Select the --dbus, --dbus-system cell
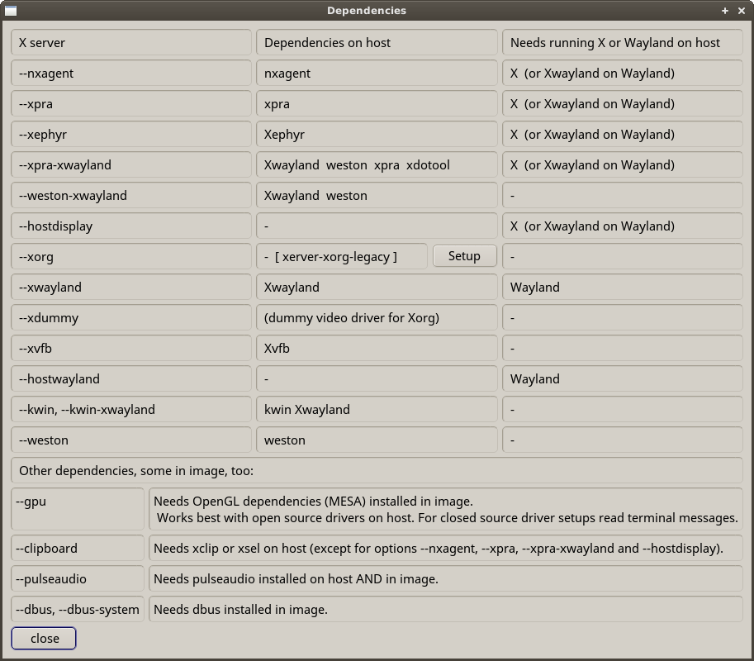The width and height of the screenshot is (754, 661). (78, 609)
